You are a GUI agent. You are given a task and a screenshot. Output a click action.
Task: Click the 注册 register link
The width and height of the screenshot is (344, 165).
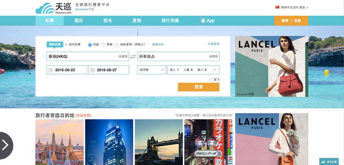(297, 21)
